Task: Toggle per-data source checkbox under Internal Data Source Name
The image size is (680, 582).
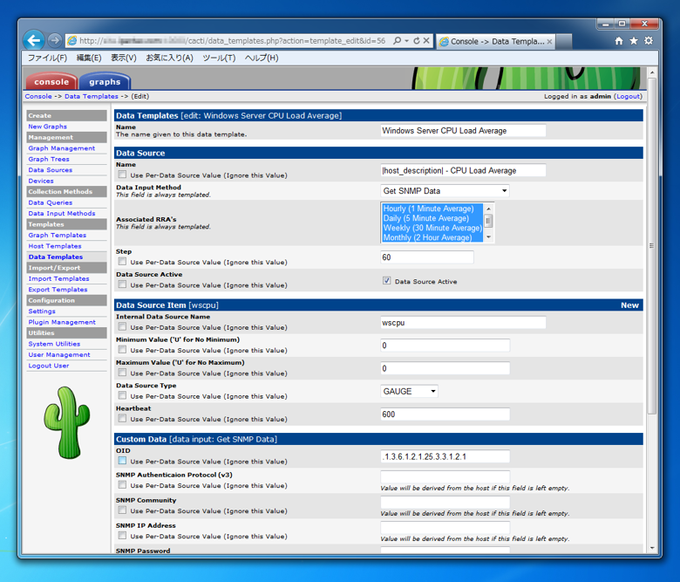Action: [122, 326]
